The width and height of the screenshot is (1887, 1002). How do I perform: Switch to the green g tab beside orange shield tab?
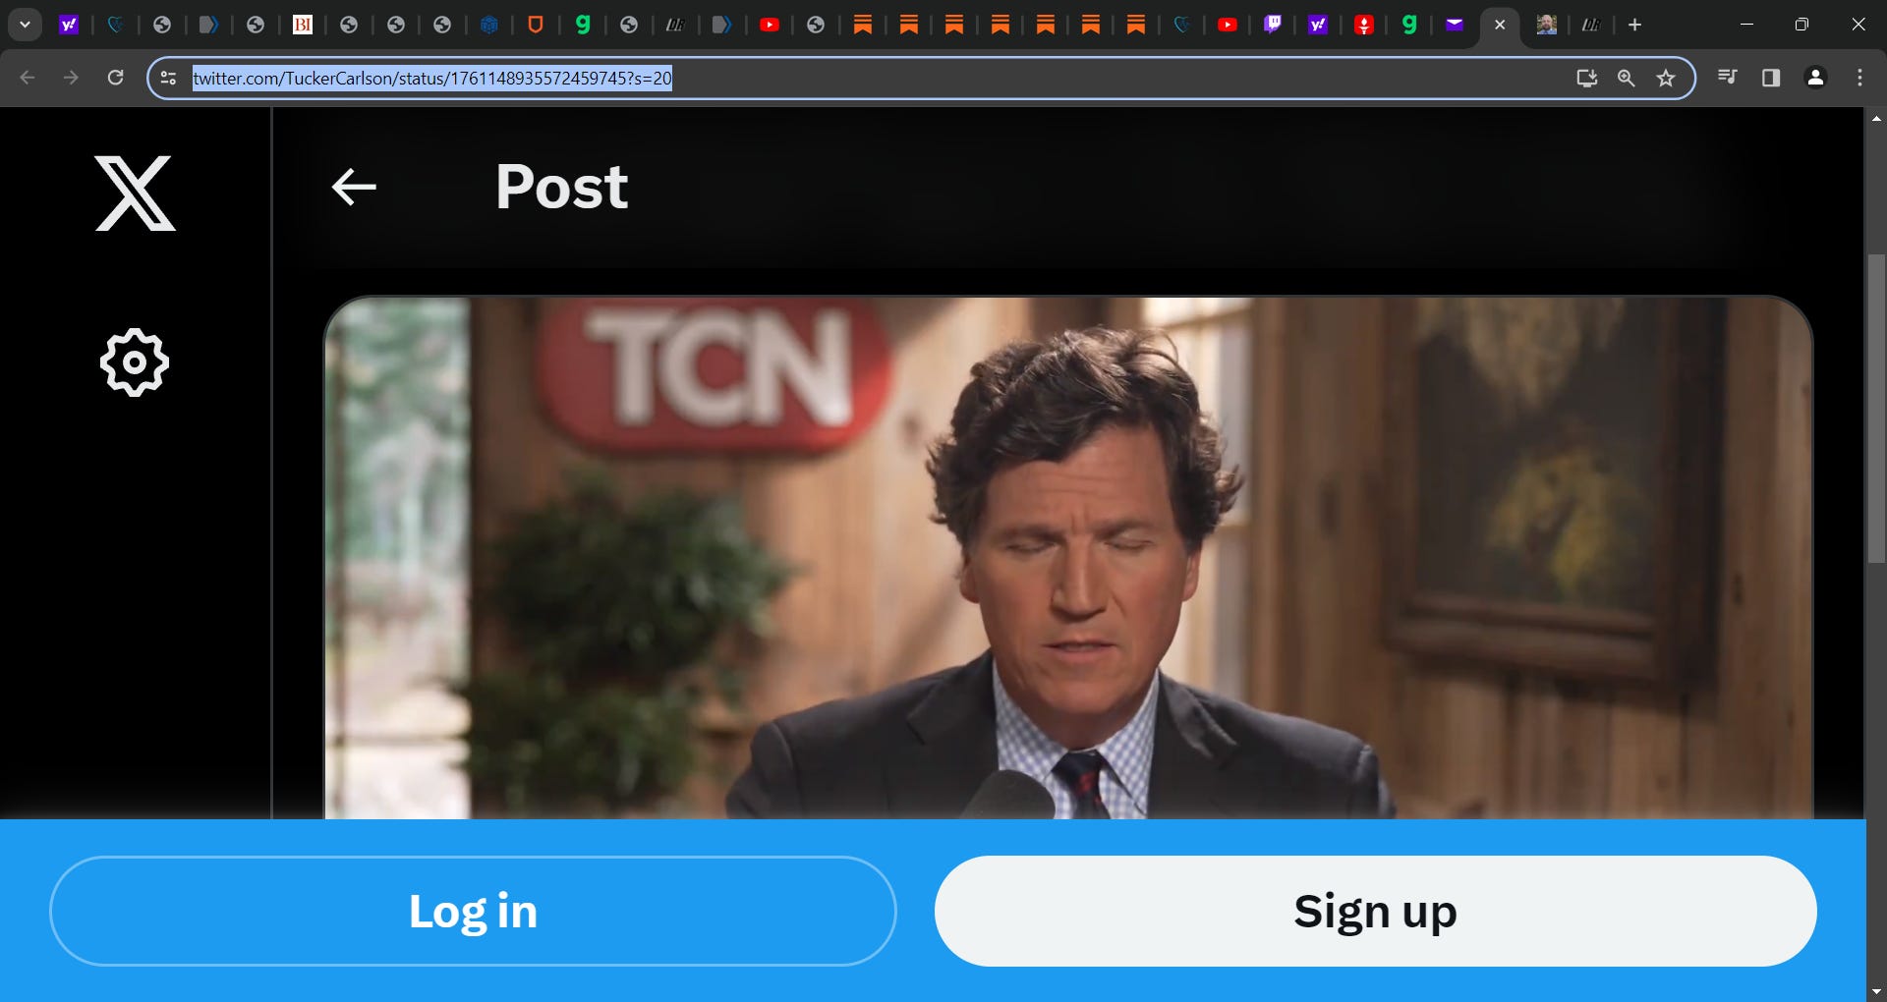tap(583, 25)
